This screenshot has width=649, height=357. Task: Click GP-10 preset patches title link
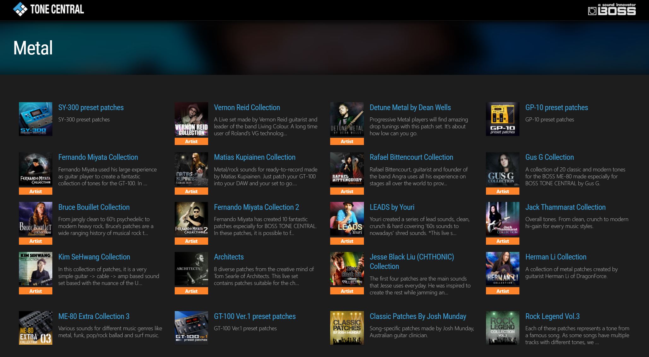(x=557, y=108)
